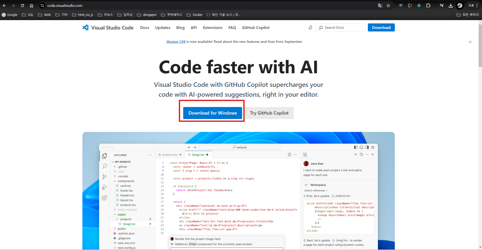Image resolution: width=482 pixels, height=250 pixels.
Task: Open the JAVA bookmark folder
Action: 44,15
